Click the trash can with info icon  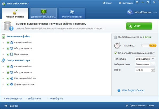(x=8, y=26)
